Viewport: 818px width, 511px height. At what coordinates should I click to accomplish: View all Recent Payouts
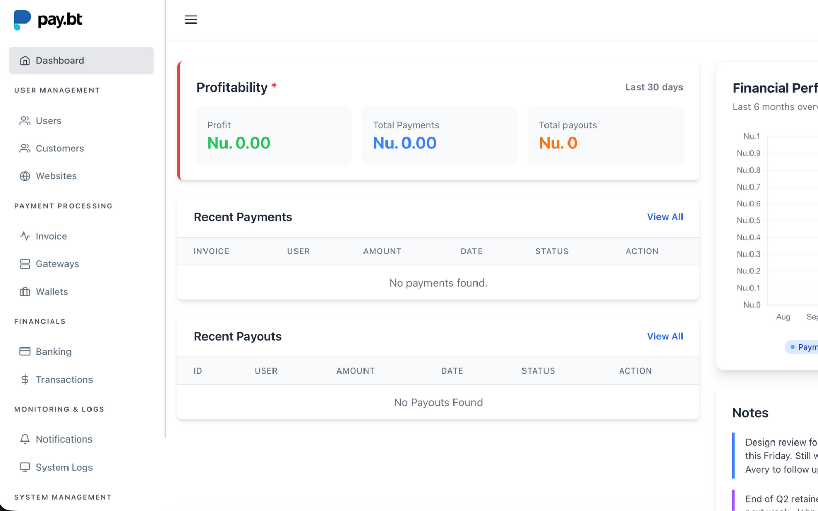tap(665, 337)
